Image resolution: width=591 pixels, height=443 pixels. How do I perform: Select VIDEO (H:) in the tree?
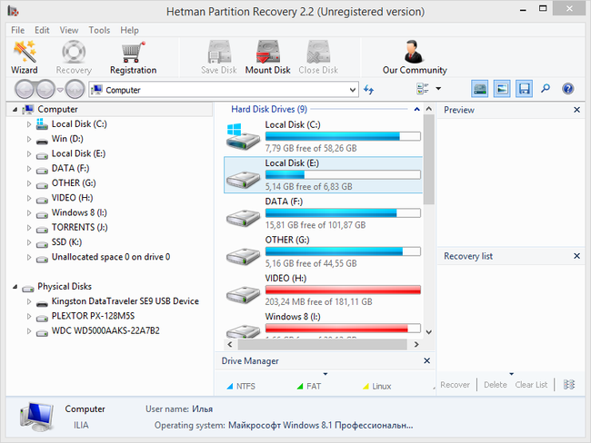click(x=72, y=198)
